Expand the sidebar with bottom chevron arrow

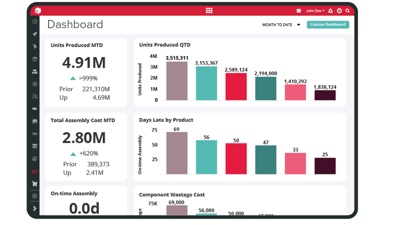35,209
